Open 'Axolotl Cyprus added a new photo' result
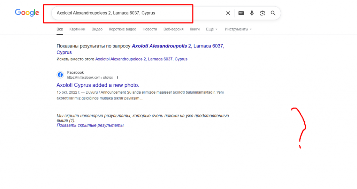 98,85
